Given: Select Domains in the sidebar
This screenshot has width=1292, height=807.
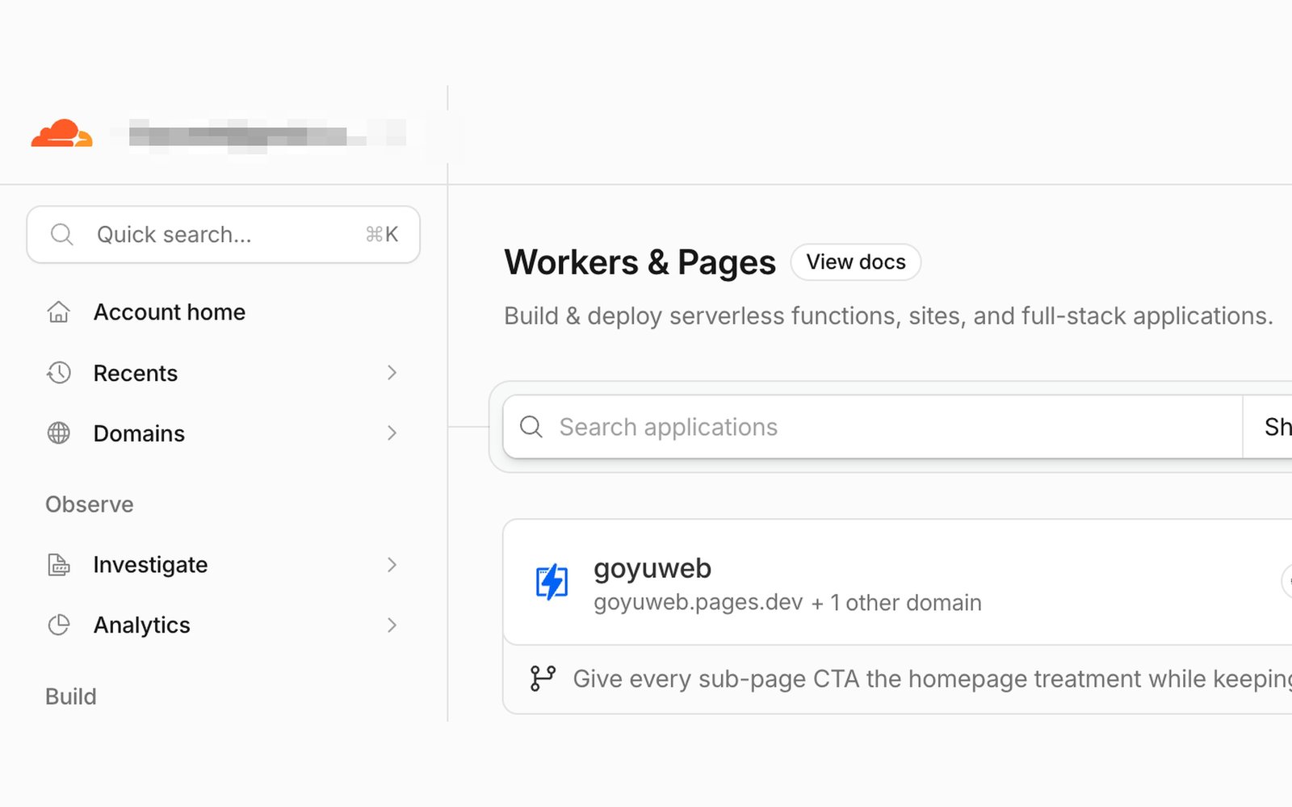Looking at the screenshot, I should [x=223, y=433].
